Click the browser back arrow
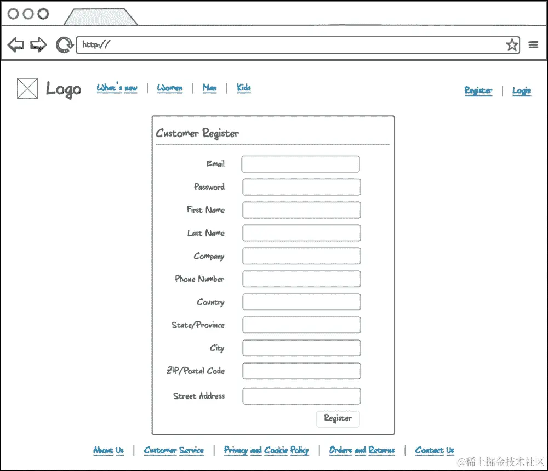 click(16, 45)
